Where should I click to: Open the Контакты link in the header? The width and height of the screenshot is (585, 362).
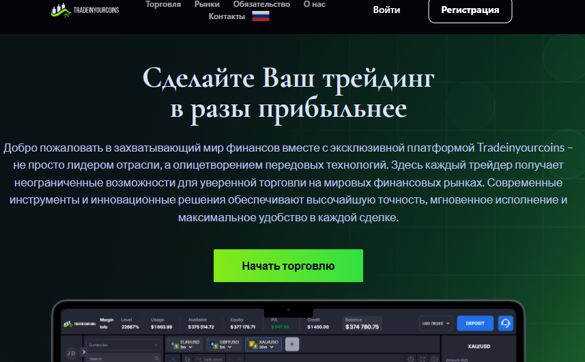227,16
